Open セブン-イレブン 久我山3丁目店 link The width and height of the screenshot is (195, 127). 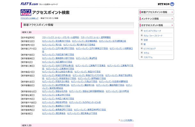click(84, 82)
